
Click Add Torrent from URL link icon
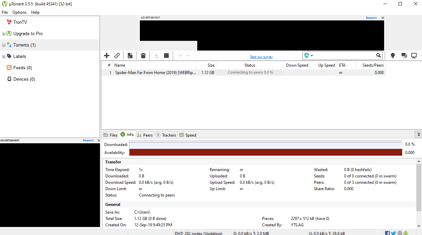tap(117, 56)
